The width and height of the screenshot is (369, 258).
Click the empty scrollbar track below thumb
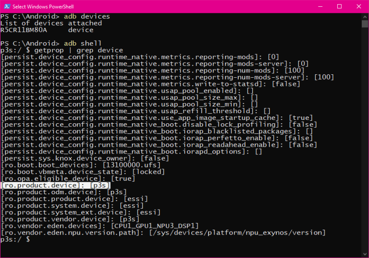365,139
